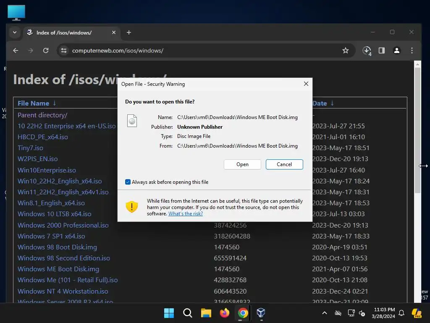This screenshot has height=323, width=430.
Task: Click date 2023-Jul-27 21:55
Action: (338, 126)
